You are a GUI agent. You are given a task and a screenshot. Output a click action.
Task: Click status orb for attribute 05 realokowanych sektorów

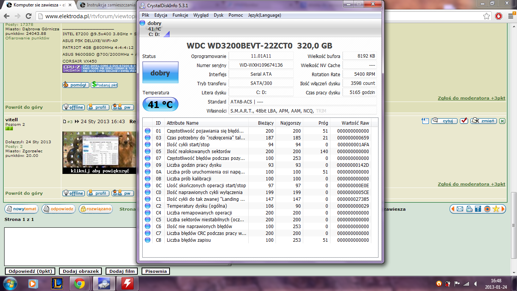[148, 151]
